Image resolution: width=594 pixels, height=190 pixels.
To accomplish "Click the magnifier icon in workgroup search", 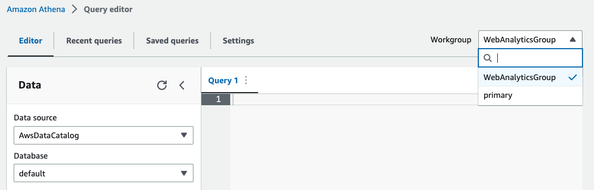I will pyautogui.click(x=488, y=58).
